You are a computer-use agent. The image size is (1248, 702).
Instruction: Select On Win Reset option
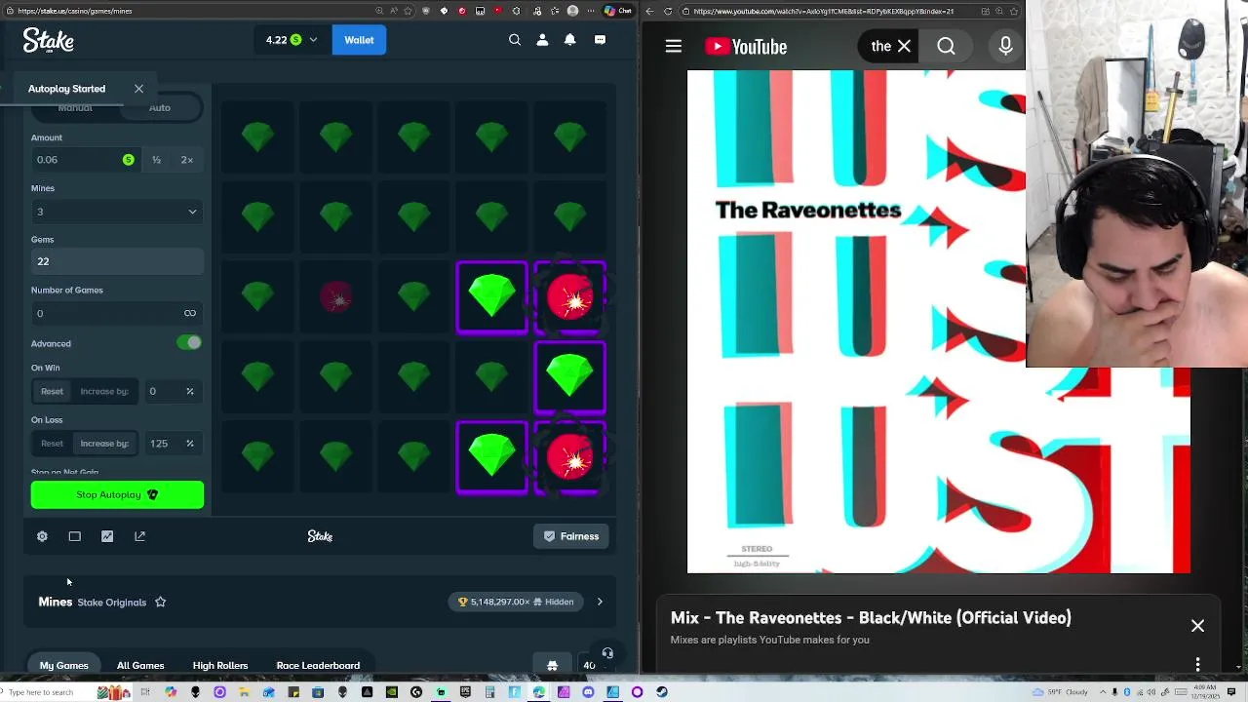click(52, 391)
